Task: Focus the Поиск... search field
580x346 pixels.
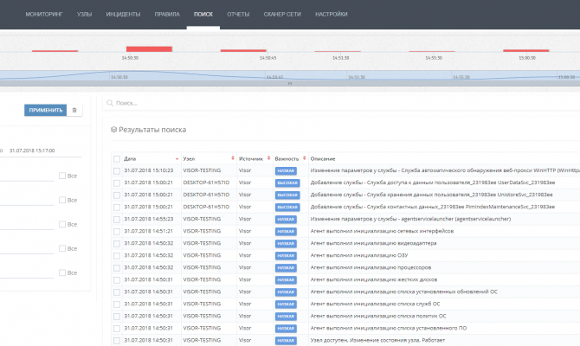Action: 340,103
